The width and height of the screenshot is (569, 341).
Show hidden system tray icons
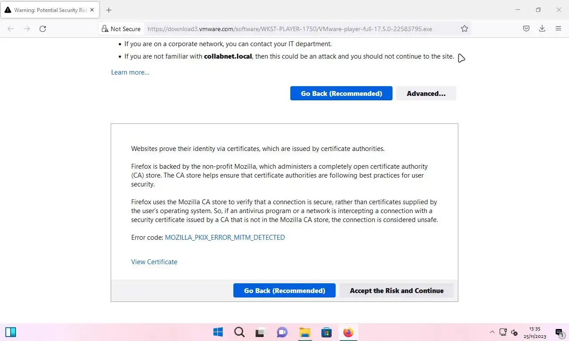tap(492, 332)
